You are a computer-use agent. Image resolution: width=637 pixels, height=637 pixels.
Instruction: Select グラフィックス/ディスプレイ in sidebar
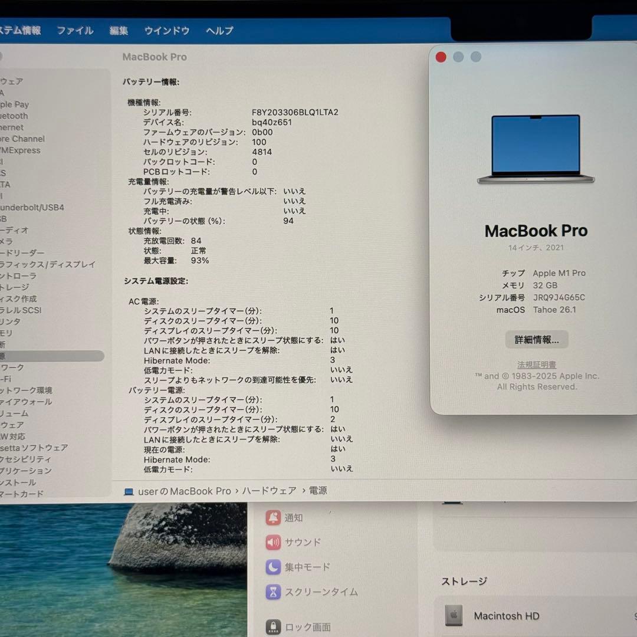(x=48, y=264)
